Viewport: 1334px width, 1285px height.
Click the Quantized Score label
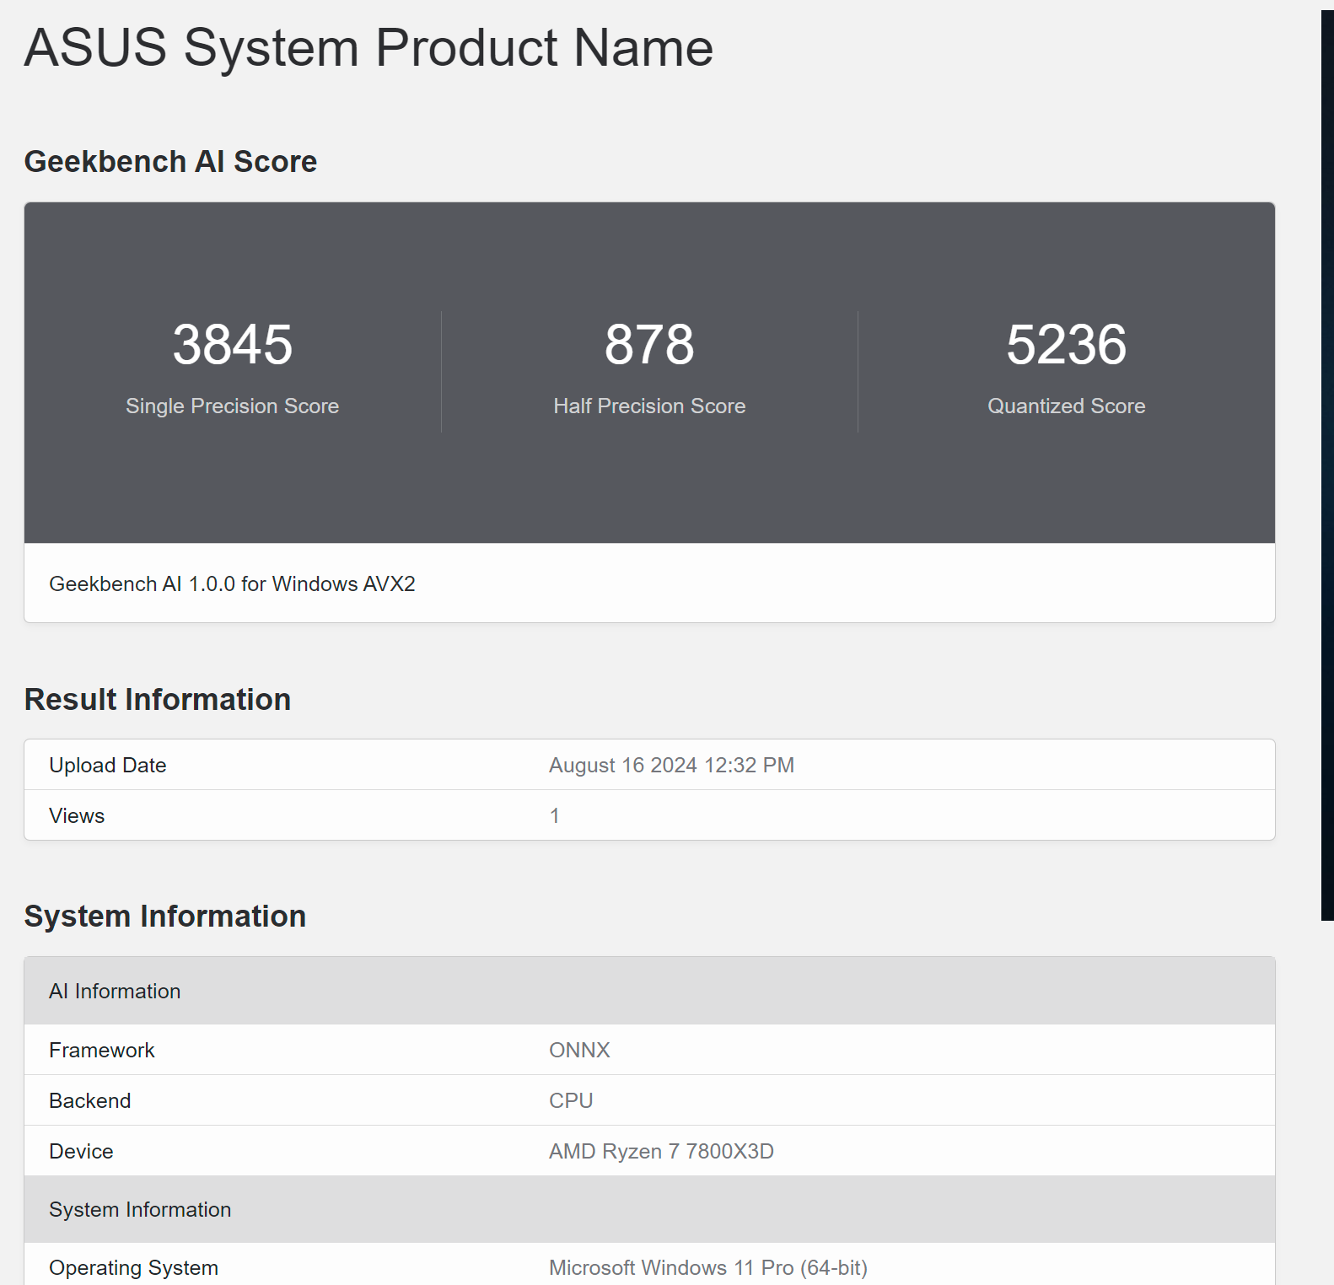pyautogui.click(x=1066, y=406)
